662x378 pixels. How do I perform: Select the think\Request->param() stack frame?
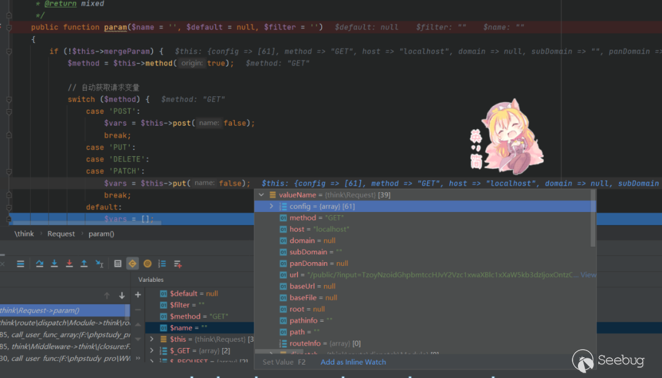tap(64, 311)
